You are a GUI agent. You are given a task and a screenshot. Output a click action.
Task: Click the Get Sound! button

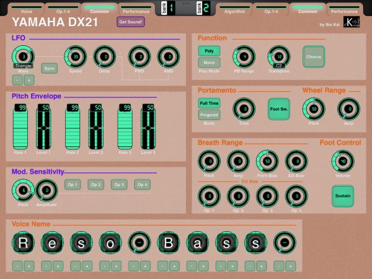(x=131, y=22)
